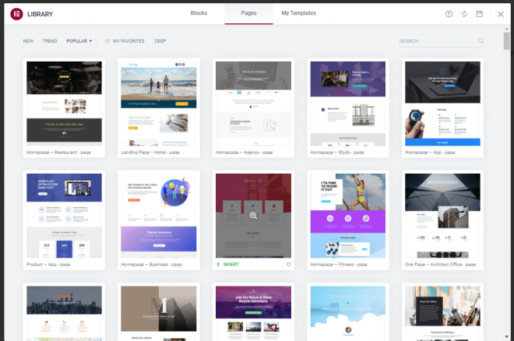Click the "Homepage – App - page" label
Viewport: 514px width, 341px height.
[430, 153]
